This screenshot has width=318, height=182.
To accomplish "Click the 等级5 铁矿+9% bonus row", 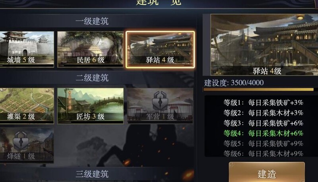I will [x=263, y=143].
